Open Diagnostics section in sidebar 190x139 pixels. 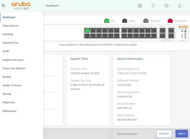pyautogui.click(x=9, y=102)
